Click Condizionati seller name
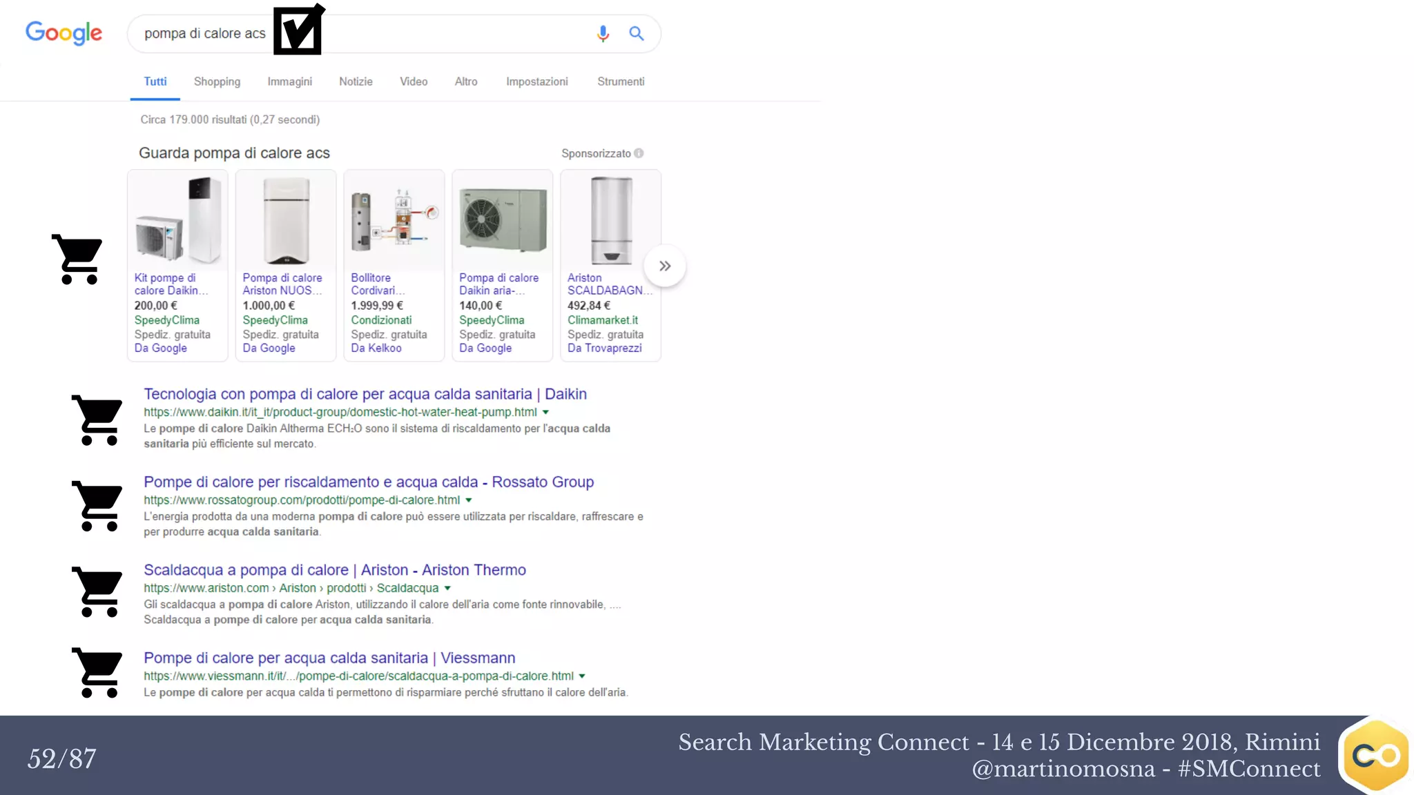The height and width of the screenshot is (795, 1414). point(381,320)
